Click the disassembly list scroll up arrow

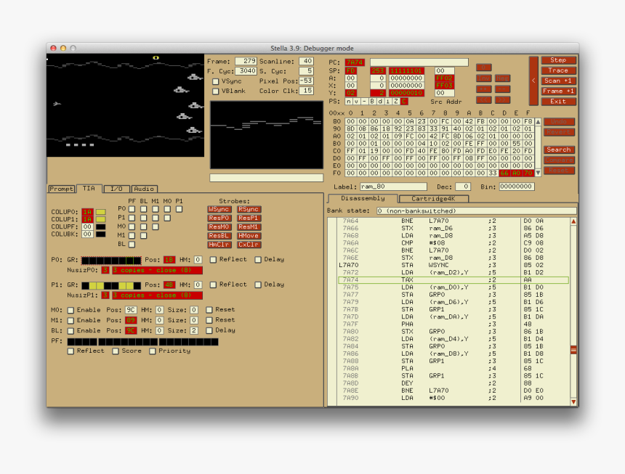[573, 221]
